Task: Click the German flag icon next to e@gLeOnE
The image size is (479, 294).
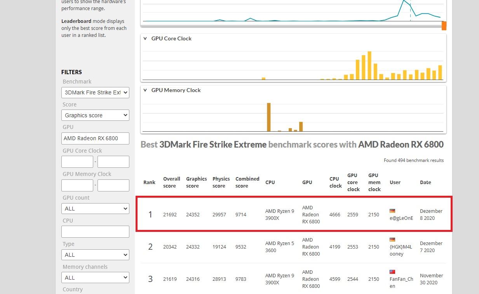Action: 392,211
